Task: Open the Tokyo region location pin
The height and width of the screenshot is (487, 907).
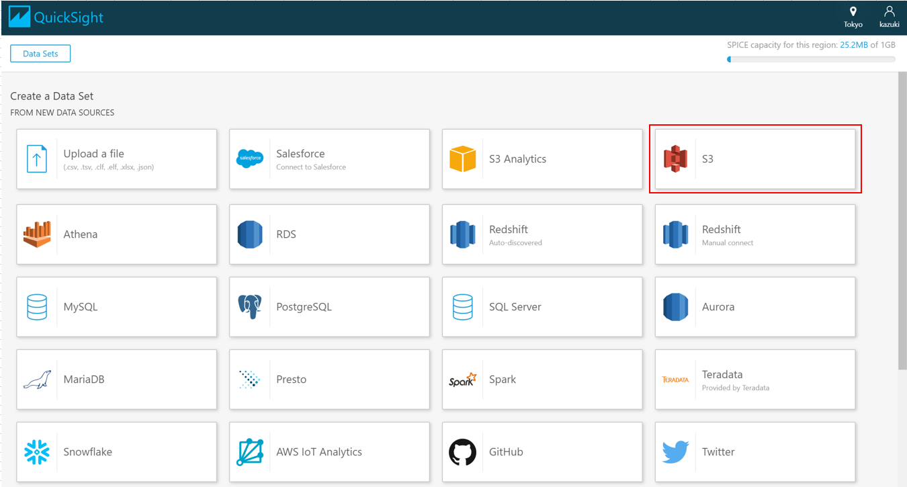Action: (853, 11)
